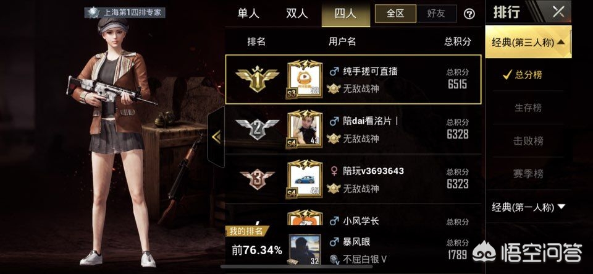The image size is (593, 274).
Task: Click the silver rank 2 winged badge
Action: (257, 129)
